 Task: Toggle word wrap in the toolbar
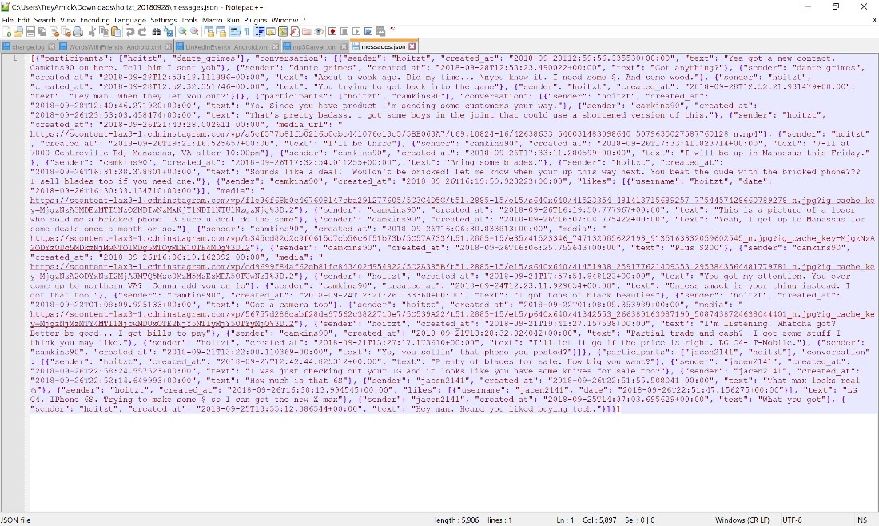(x=235, y=32)
